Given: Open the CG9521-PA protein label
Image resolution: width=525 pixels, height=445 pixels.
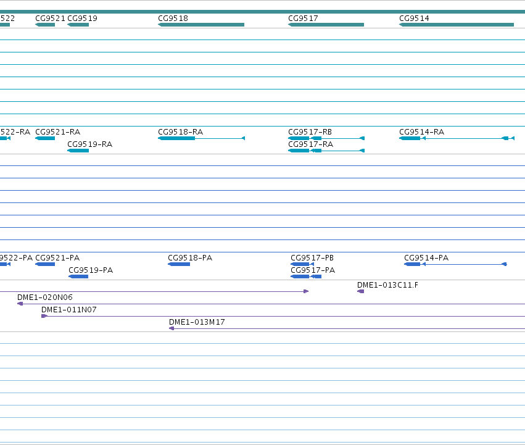Looking at the screenshot, I should (x=57, y=258).
